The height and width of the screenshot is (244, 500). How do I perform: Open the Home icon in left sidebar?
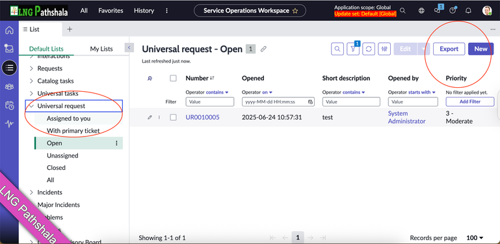9,31
